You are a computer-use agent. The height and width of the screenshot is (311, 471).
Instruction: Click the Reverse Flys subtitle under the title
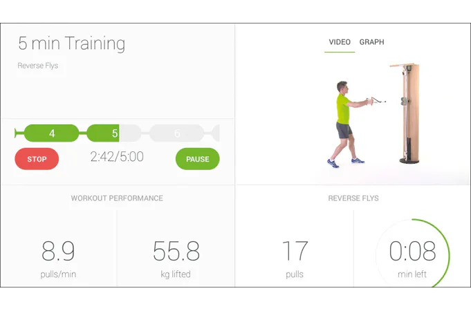click(38, 66)
